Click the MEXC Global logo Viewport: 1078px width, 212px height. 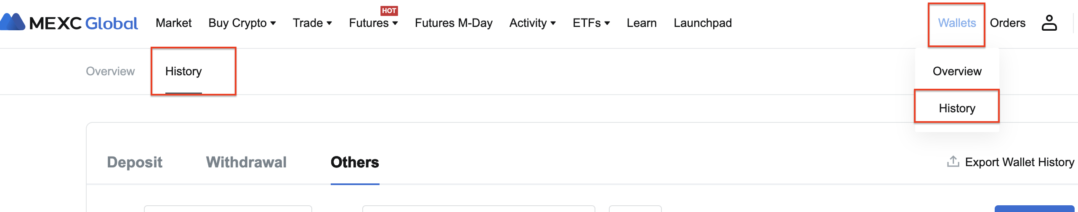pyautogui.click(x=69, y=23)
